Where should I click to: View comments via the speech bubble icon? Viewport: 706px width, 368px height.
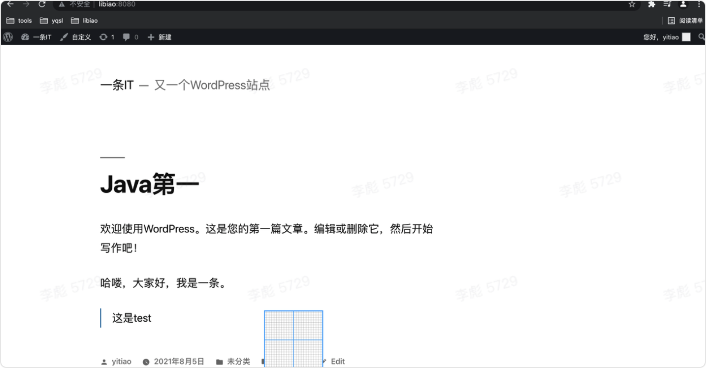tap(130, 37)
